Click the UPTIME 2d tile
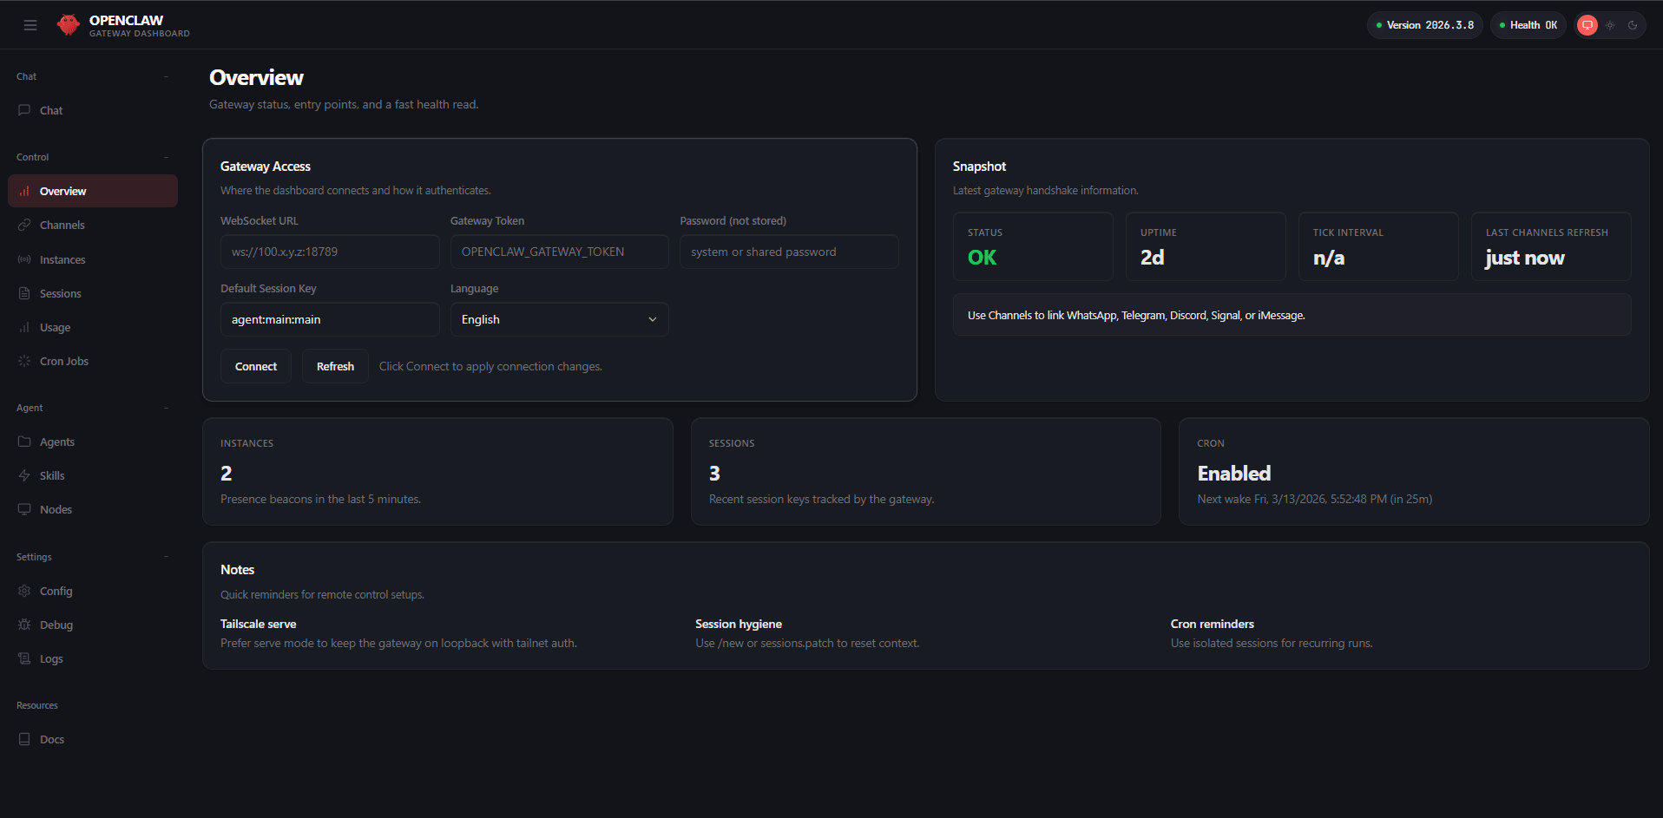This screenshot has height=818, width=1663. tap(1206, 246)
